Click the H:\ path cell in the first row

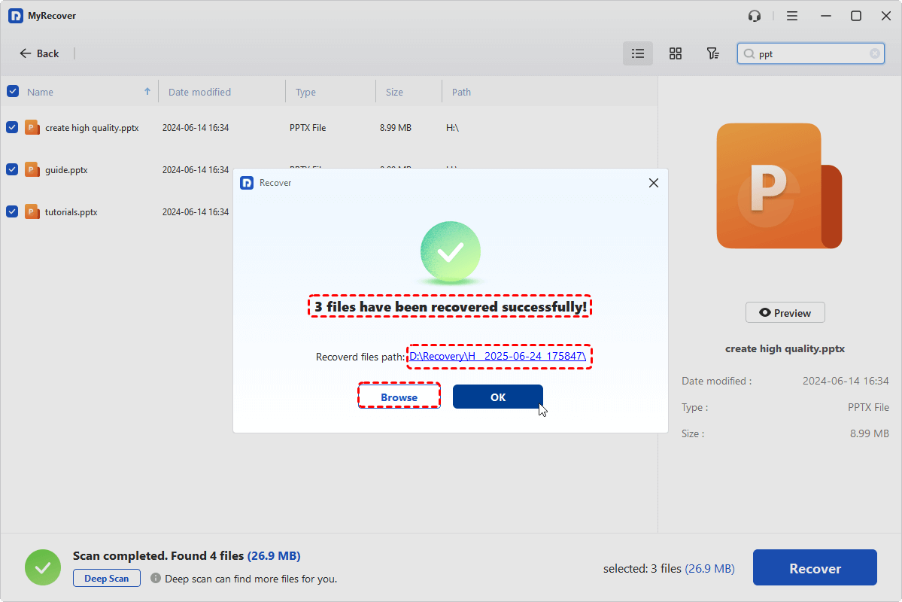[x=452, y=128]
